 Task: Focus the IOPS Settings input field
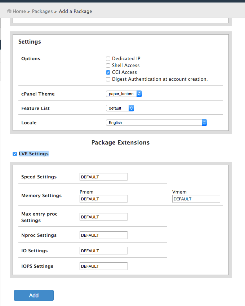tap(103, 266)
